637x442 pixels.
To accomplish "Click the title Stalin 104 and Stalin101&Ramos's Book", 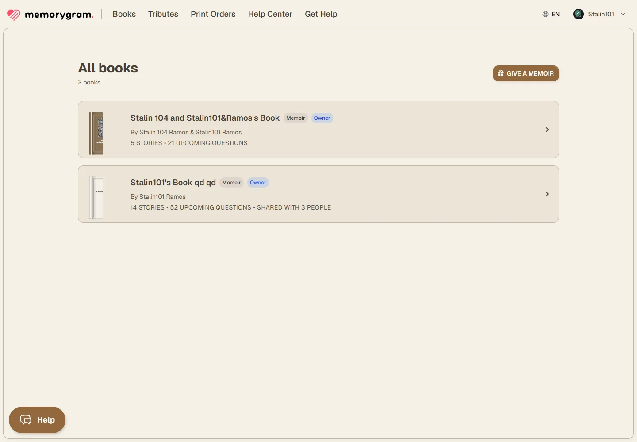I will click(x=205, y=118).
